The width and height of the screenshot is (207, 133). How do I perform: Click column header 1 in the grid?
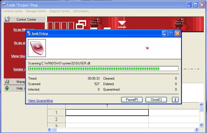pyautogui.click(x=107, y=106)
